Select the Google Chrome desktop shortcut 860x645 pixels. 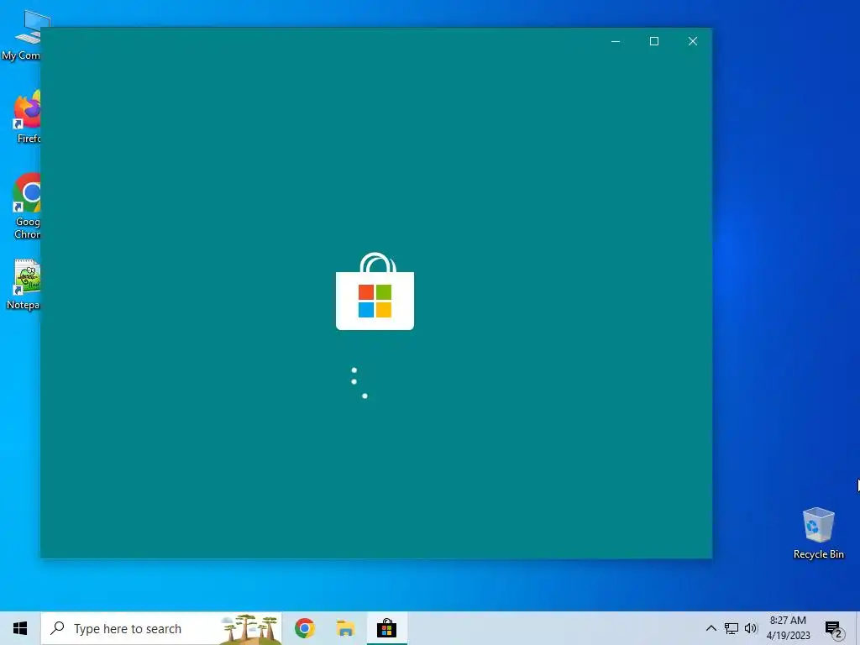(26, 207)
